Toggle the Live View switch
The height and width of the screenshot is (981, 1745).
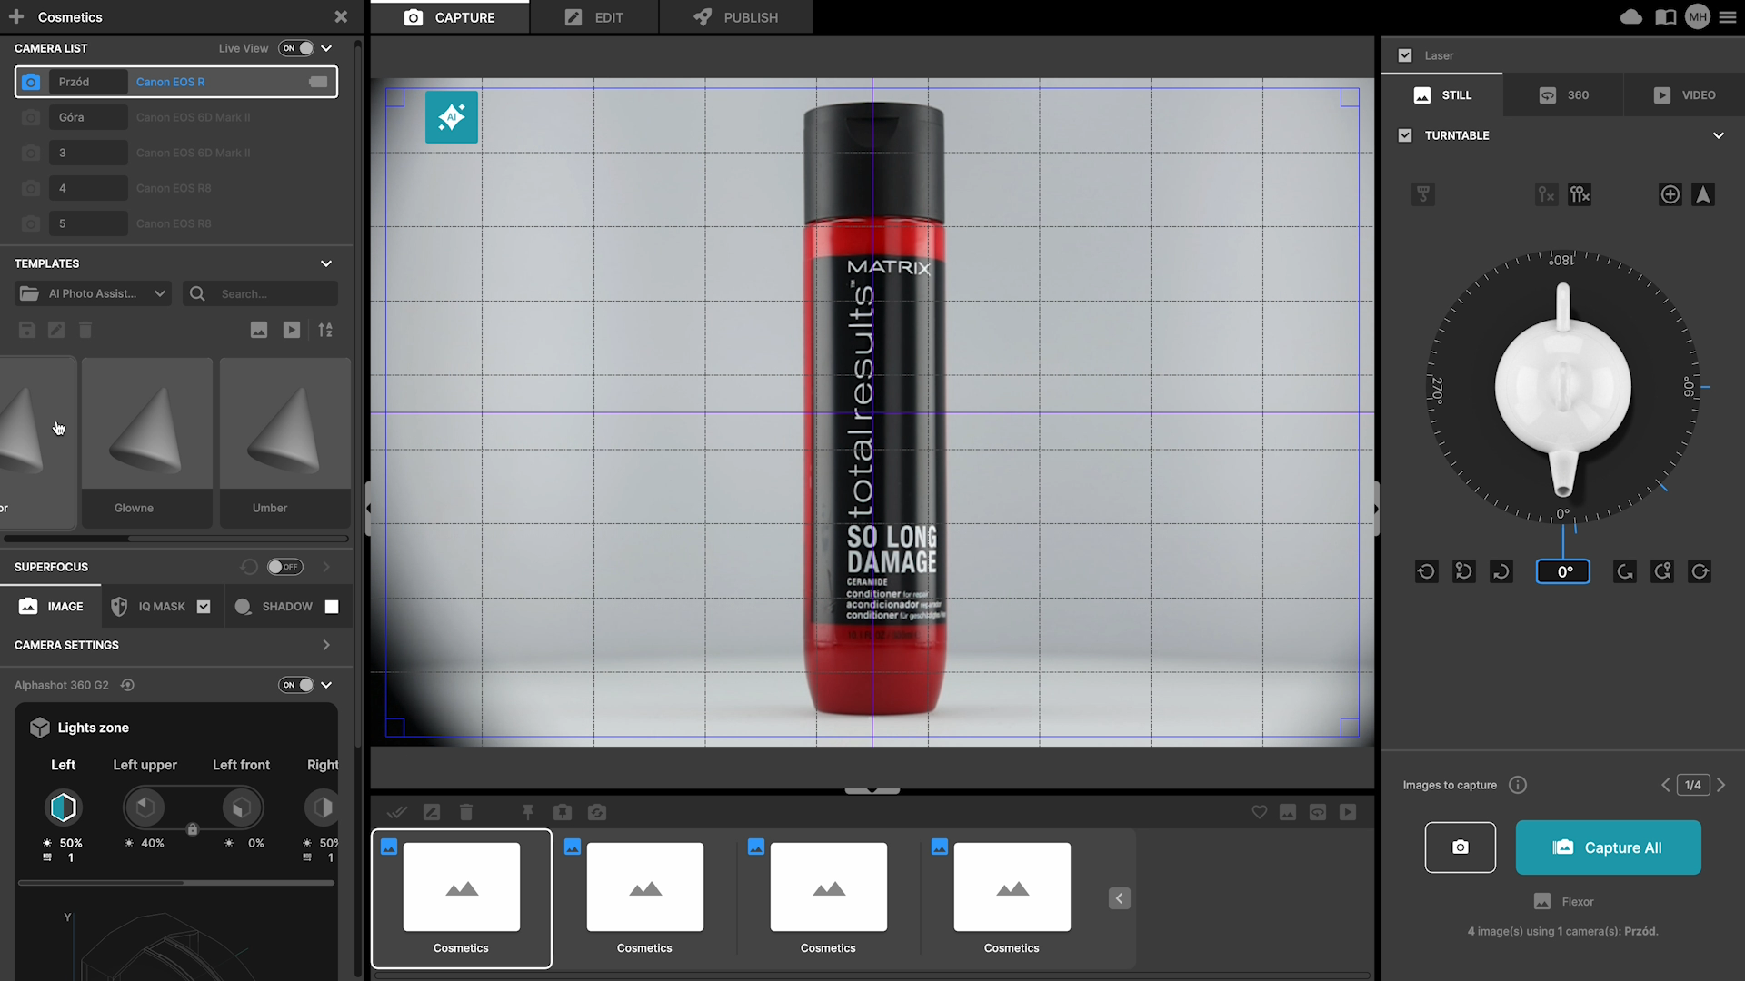[x=297, y=48]
